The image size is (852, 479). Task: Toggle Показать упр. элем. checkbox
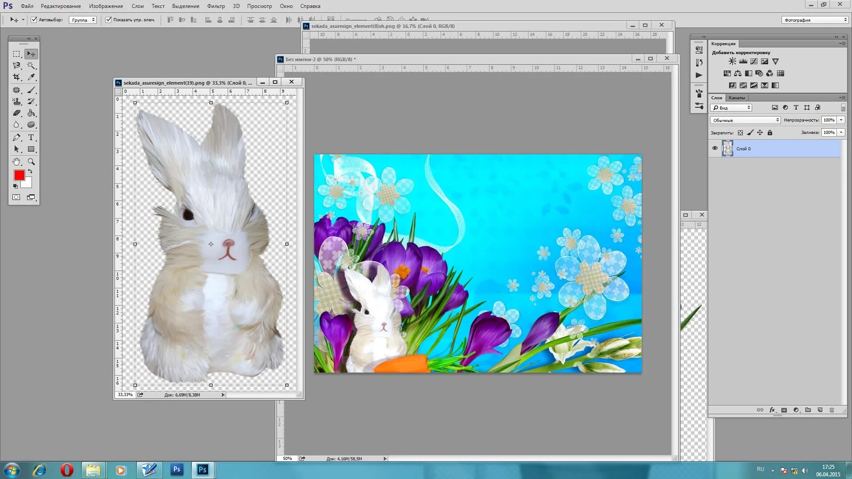[x=108, y=20]
